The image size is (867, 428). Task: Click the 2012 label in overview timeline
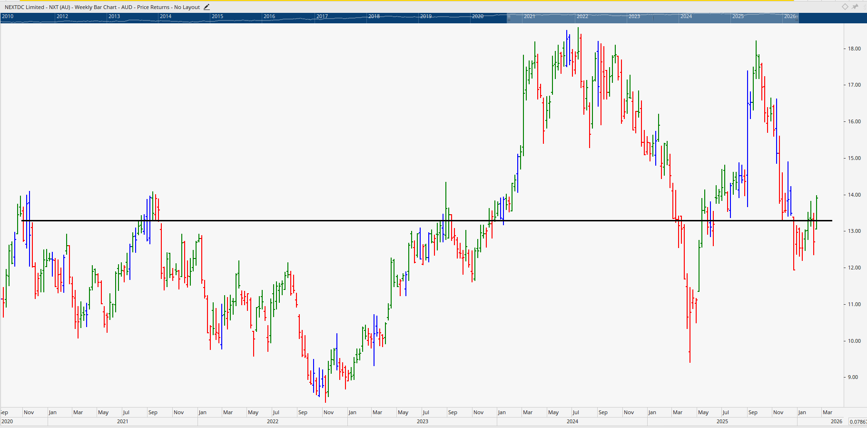62,16
